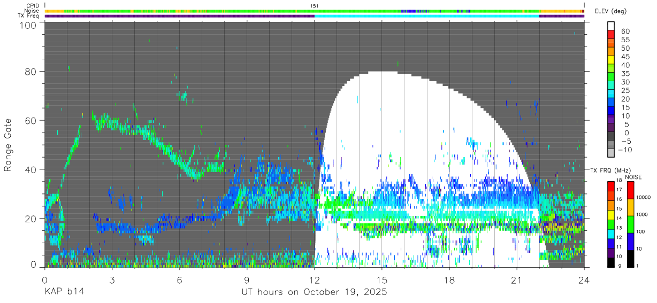Image resolution: width=657 pixels, height=303 pixels.
Task: Click the 21 tick label on UT hours axis
Action: pos(517,280)
